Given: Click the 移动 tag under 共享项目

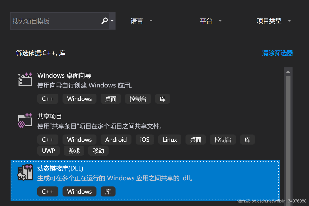Looking at the screenshot, I should 99,151.
